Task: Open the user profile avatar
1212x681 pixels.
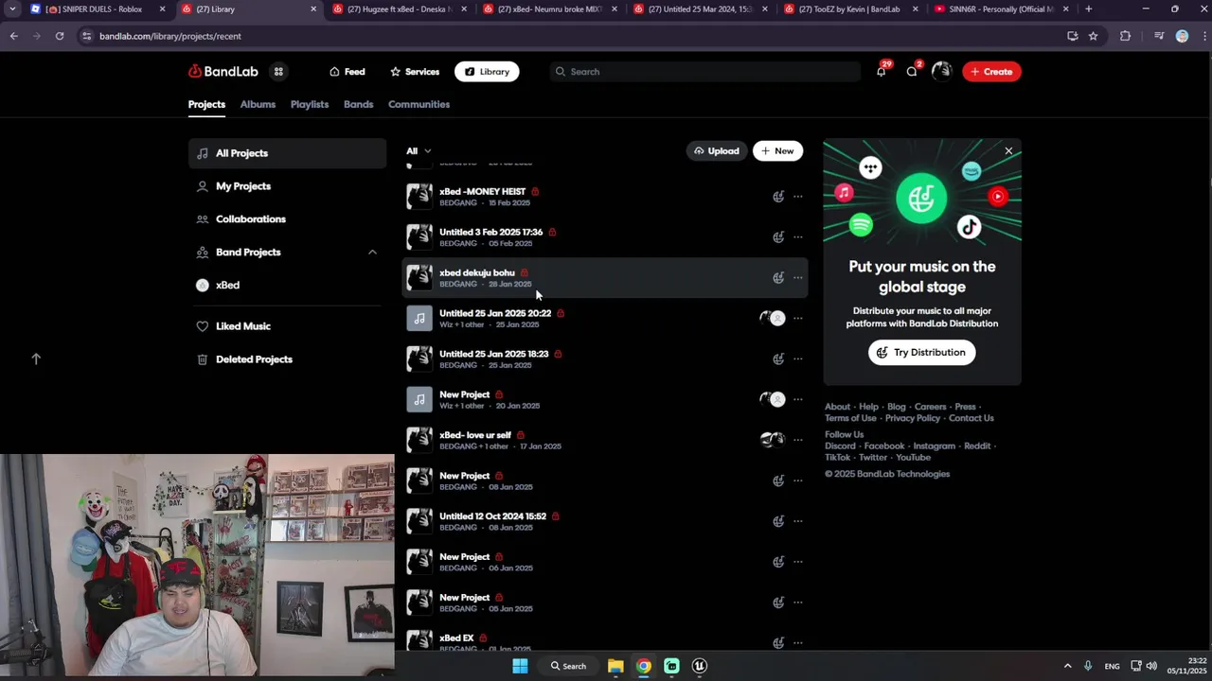Action: (941, 71)
